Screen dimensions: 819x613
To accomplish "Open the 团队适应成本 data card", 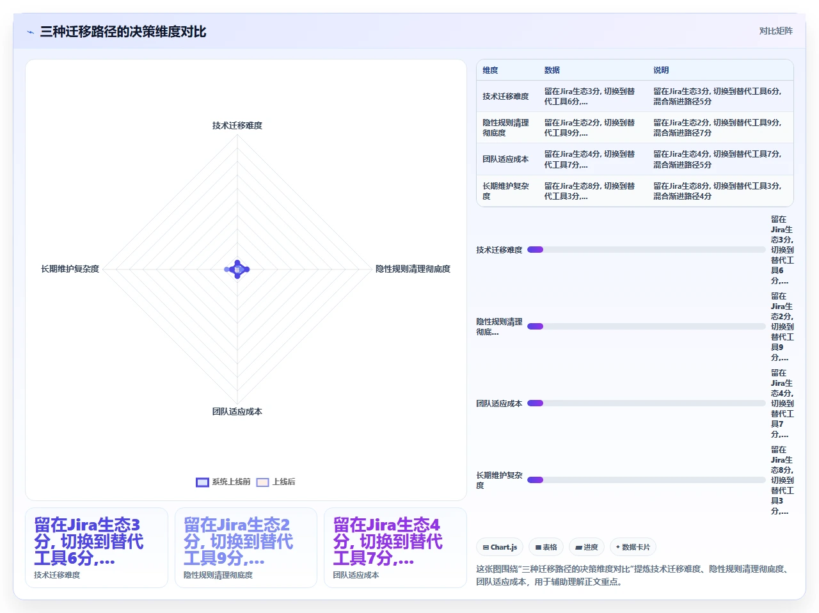I will [x=395, y=548].
